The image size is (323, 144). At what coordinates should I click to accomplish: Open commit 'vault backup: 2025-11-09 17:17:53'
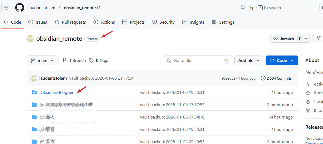[172, 105]
